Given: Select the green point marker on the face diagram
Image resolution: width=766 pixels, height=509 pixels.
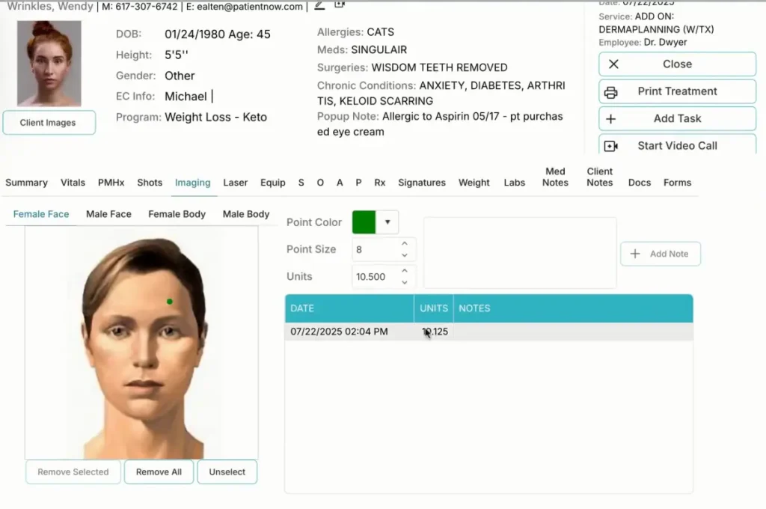Looking at the screenshot, I should 170,301.
